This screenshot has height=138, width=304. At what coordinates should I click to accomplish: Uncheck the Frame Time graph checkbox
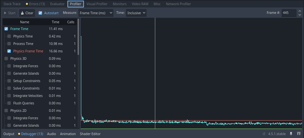tap(6, 29)
